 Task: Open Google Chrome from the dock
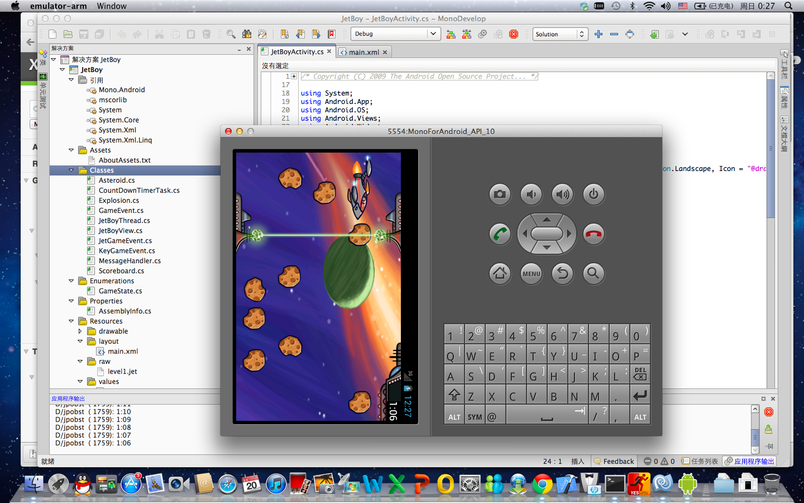pyautogui.click(x=542, y=484)
